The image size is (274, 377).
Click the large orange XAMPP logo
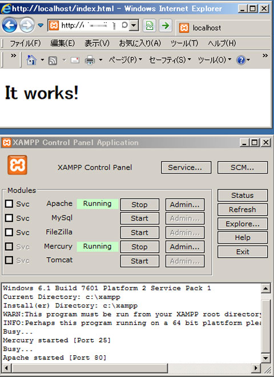pyautogui.click(x=17, y=165)
